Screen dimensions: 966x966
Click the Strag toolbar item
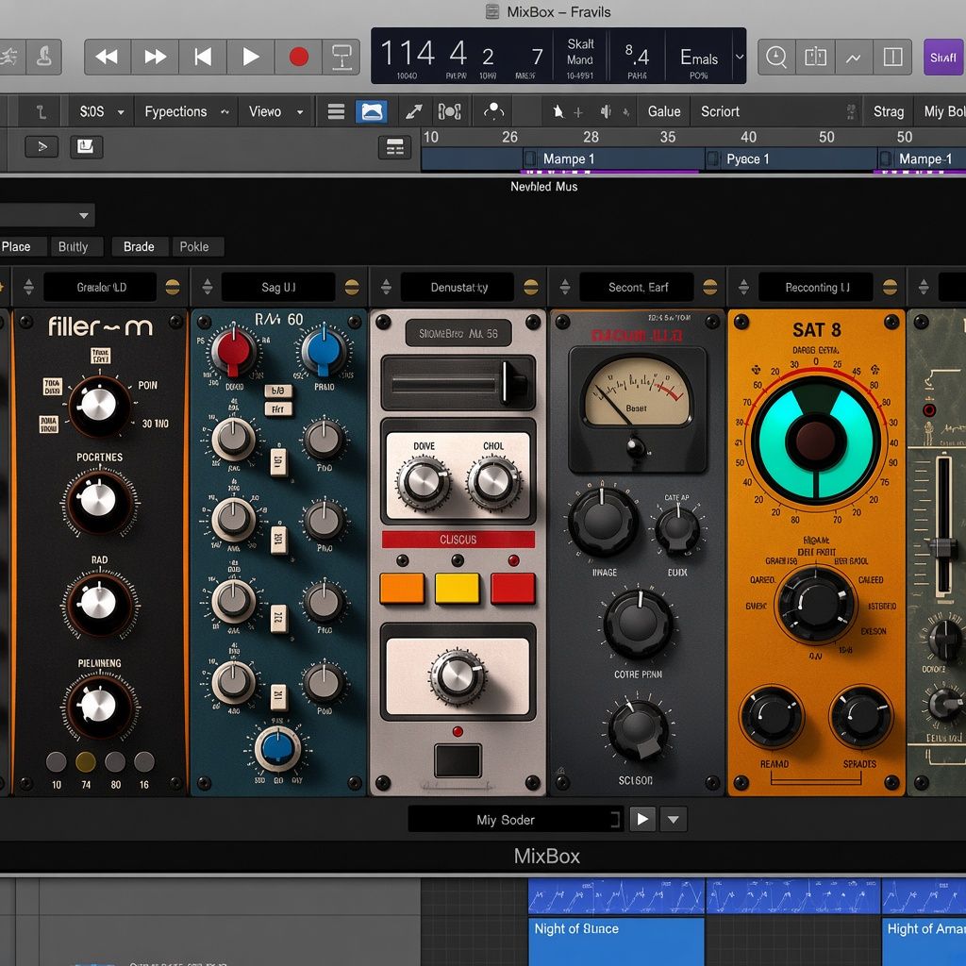click(x=889, y=111)
